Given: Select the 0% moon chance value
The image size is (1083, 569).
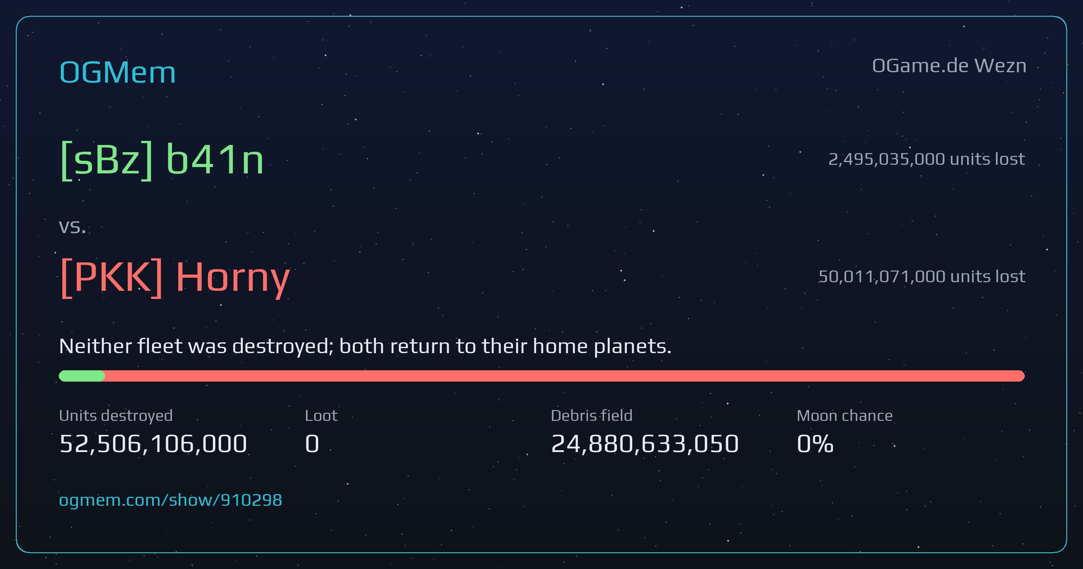Looking at the screenshot, I should [x=815, y=443].
